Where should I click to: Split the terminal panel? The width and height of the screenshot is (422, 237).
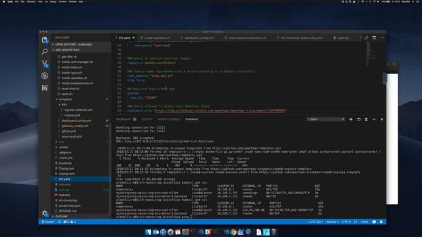tap(359, 119)
